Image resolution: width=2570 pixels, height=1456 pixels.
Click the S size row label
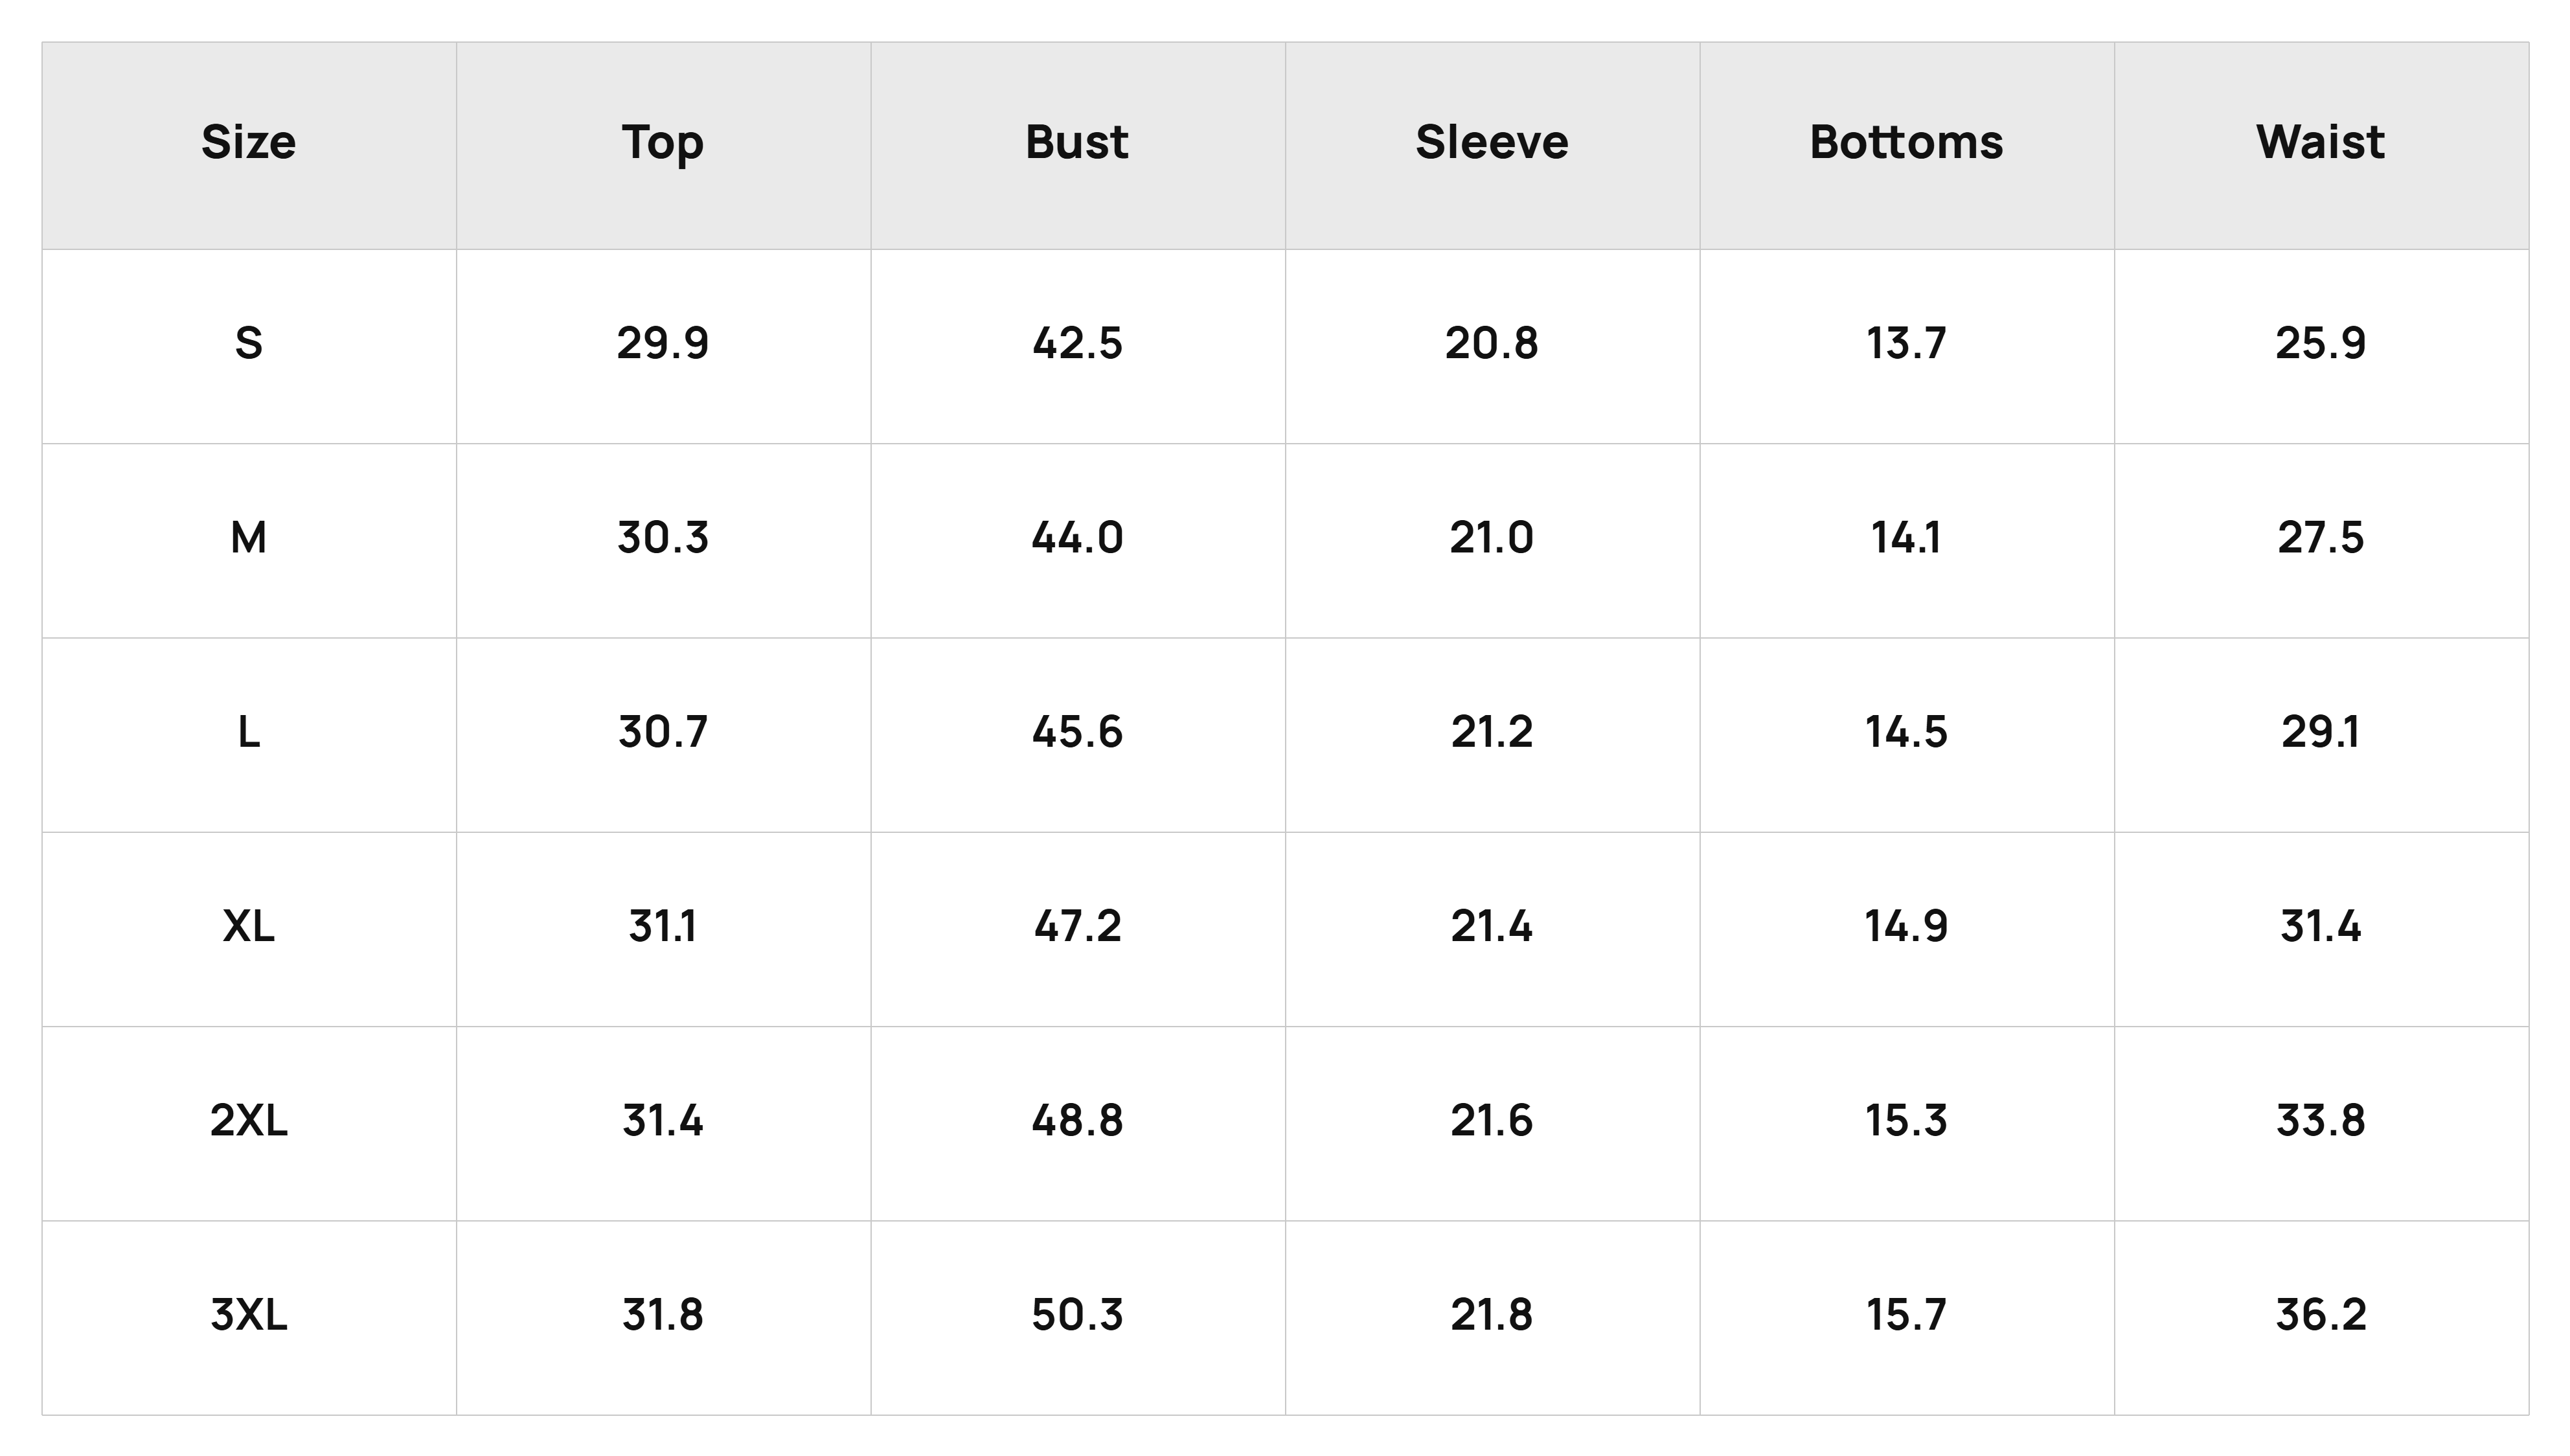(x=248, y=344)
